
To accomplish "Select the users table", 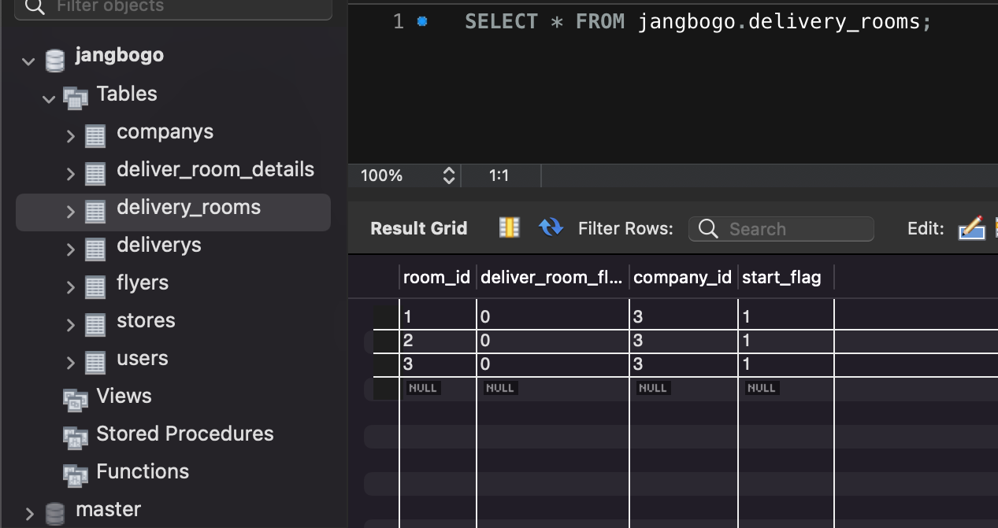I will [143, 359].
